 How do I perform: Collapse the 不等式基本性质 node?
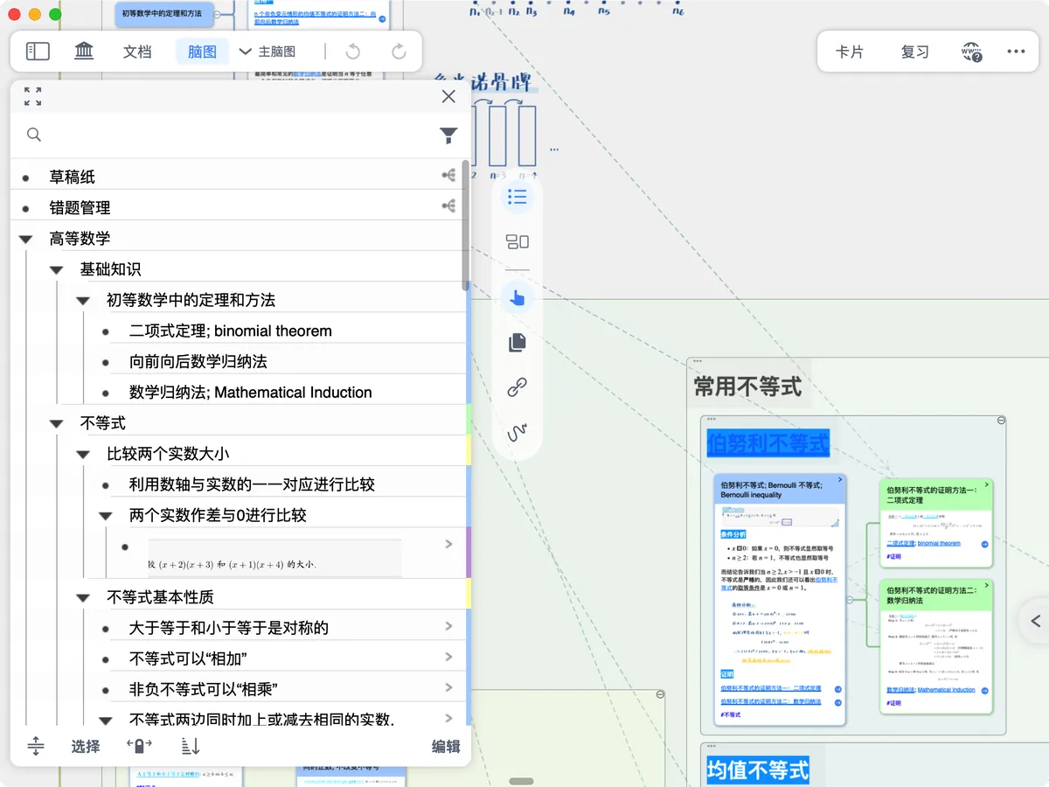(x=83, y=597)
